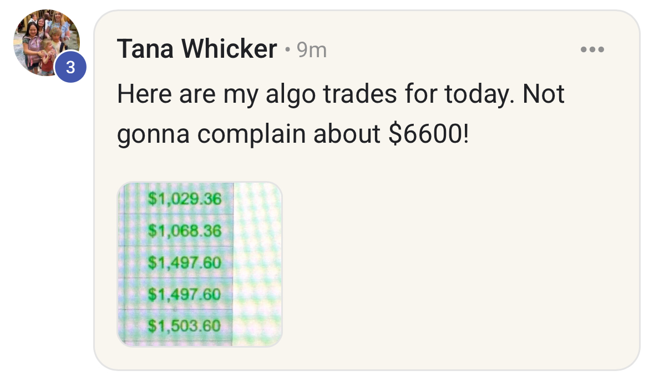
Task: Click empty post area beside the image
Action: coord(459,264)
